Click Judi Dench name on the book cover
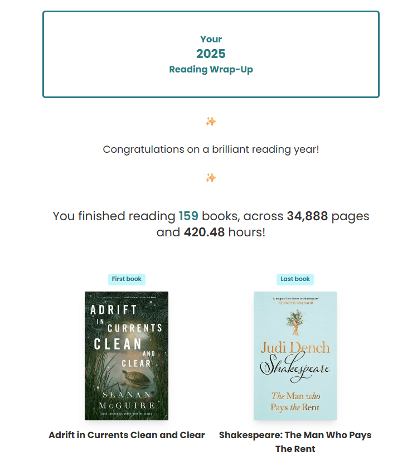 click(x=295, y=348)
